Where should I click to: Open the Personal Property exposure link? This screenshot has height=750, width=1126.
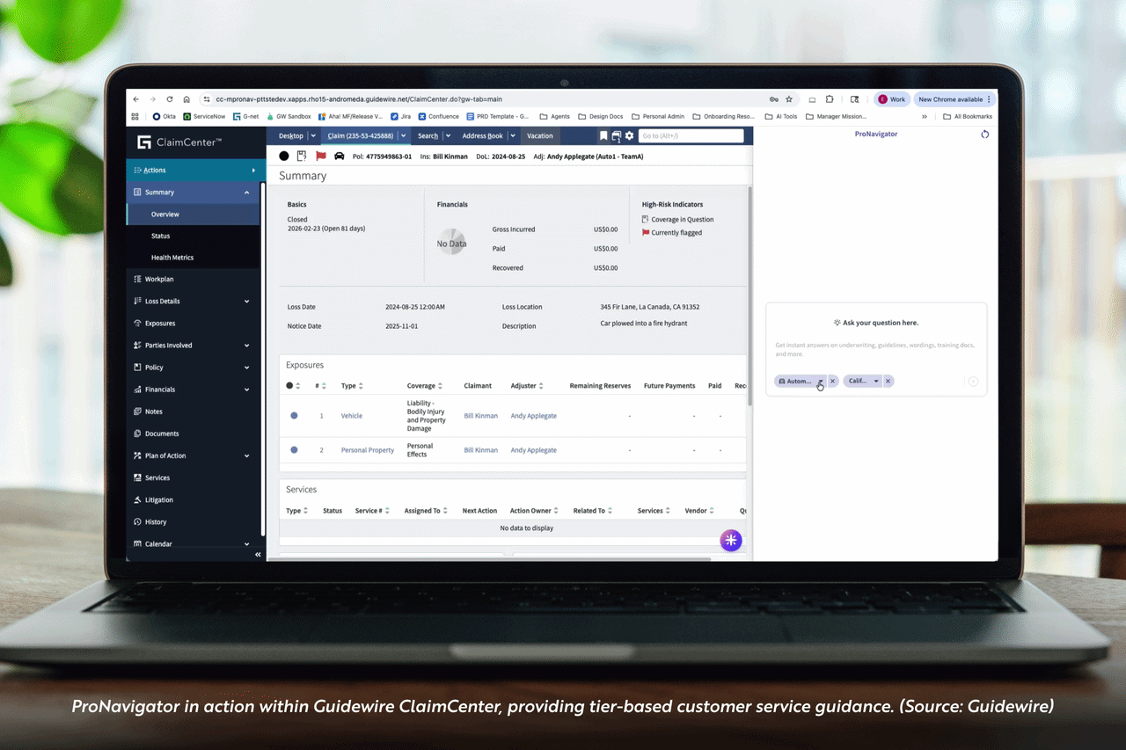(367, 450)
